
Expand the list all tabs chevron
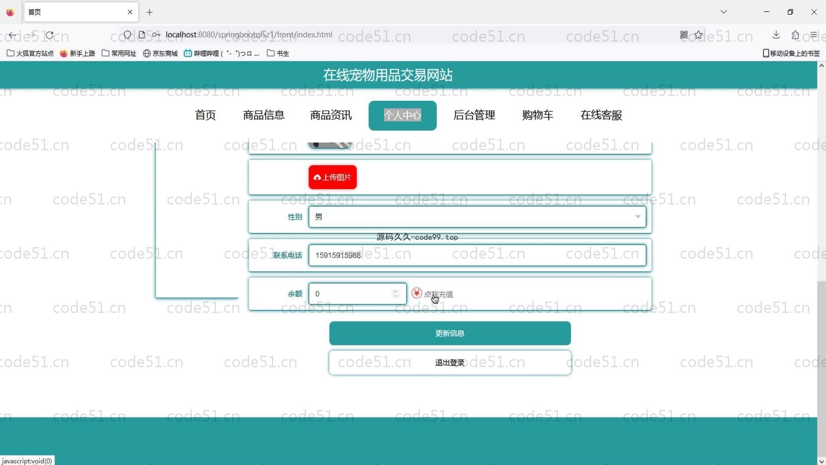click(x=724, y=12)
